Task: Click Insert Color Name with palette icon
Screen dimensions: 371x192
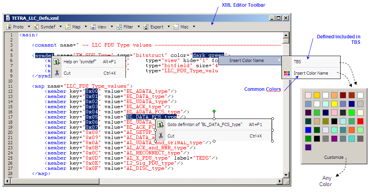Action: pos(311,73)
